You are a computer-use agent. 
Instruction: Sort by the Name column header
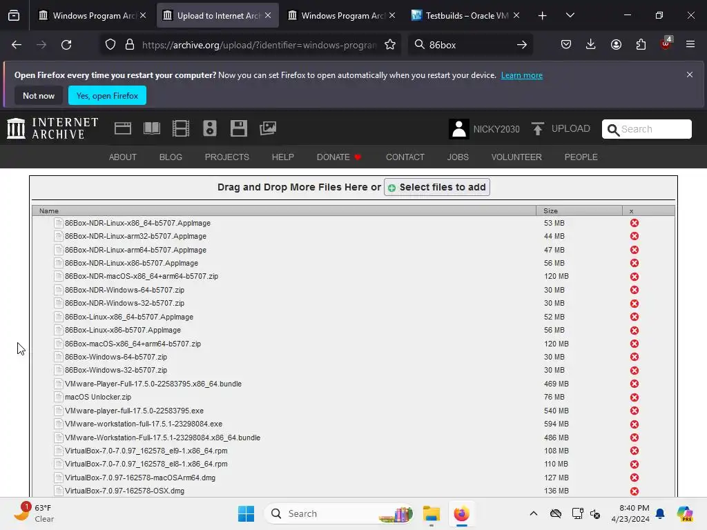(284, 211)
